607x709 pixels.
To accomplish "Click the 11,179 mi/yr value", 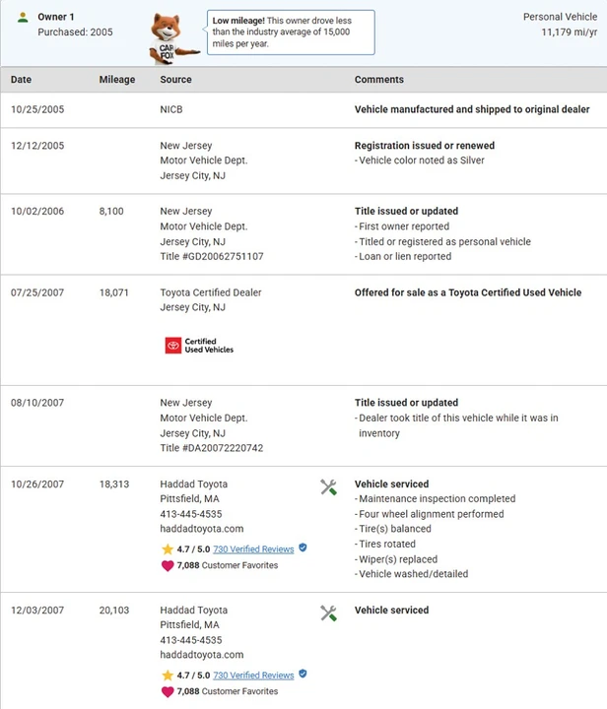I will [569, 32].
